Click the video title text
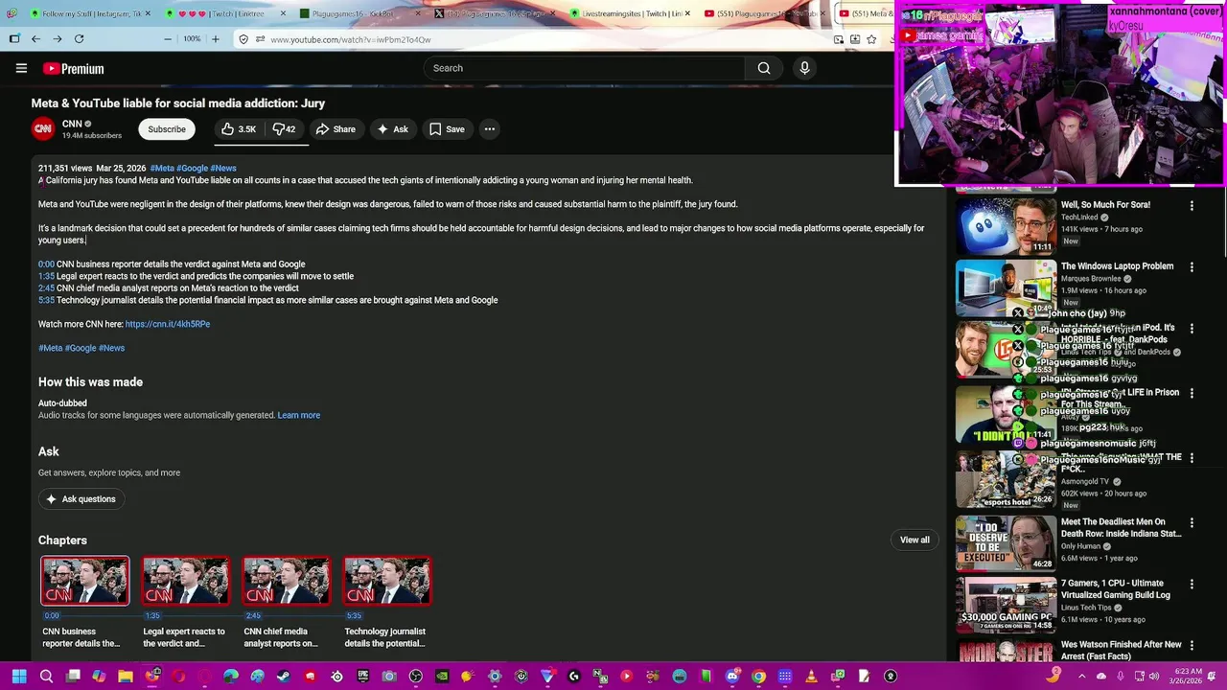 pyautogui.click(x=178, y=103)
